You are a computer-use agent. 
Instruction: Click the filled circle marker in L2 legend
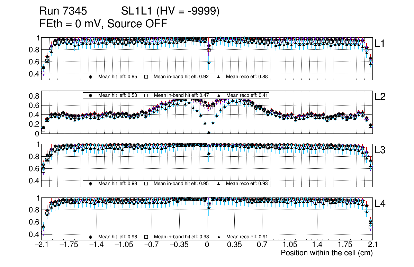point(91,95)
